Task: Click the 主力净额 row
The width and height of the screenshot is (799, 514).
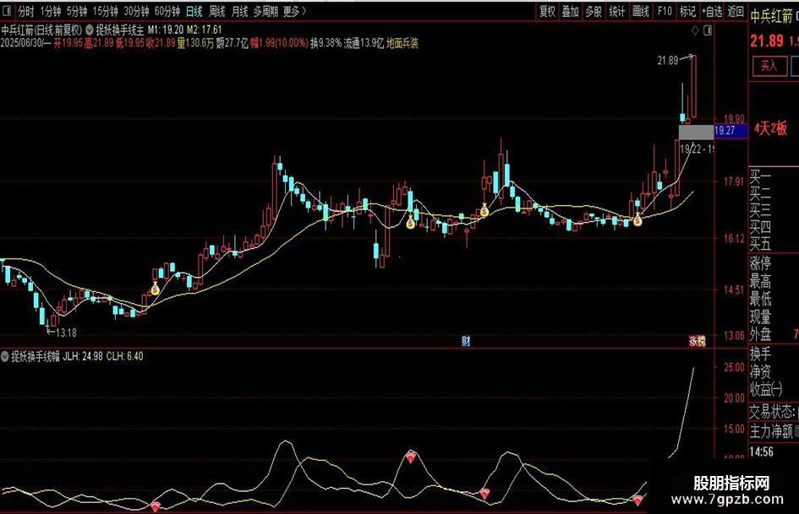Action: click(x=774, y=431)
